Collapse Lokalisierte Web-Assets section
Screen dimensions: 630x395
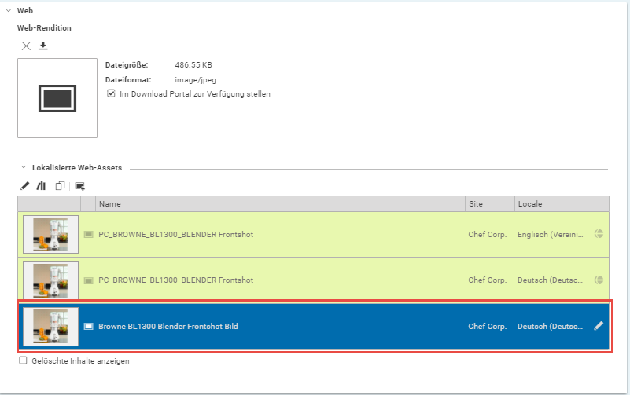tap(24, 167)
